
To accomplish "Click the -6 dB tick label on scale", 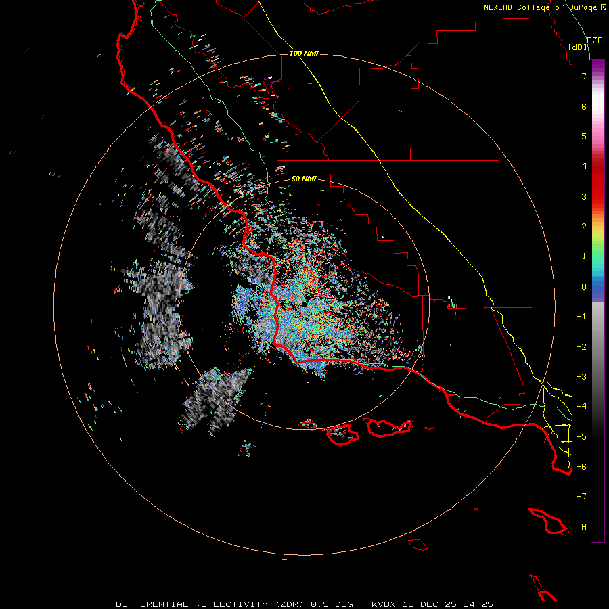I will click(x=581, y=467).
